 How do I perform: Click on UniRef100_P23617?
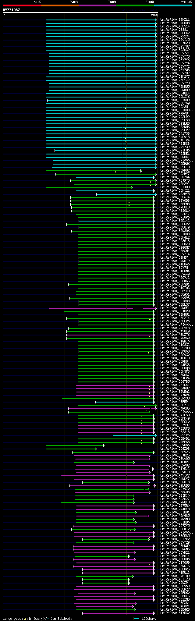pyautogui.click(x=175, y=214)
